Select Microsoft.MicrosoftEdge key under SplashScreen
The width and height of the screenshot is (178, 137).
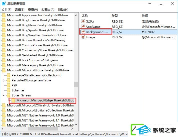point(45,100)
